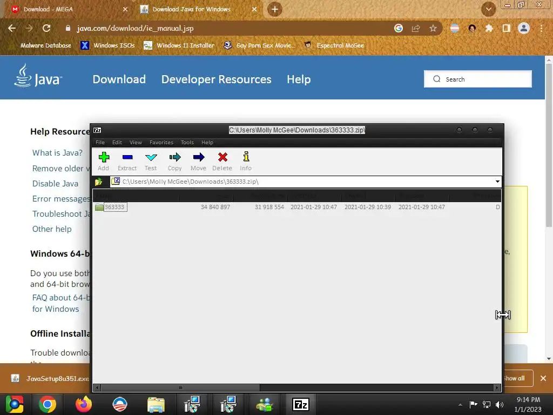Toggle Chrome side panel icon
Image resolution: width=553 pixels, height=415 pixels.
(507, 28)
